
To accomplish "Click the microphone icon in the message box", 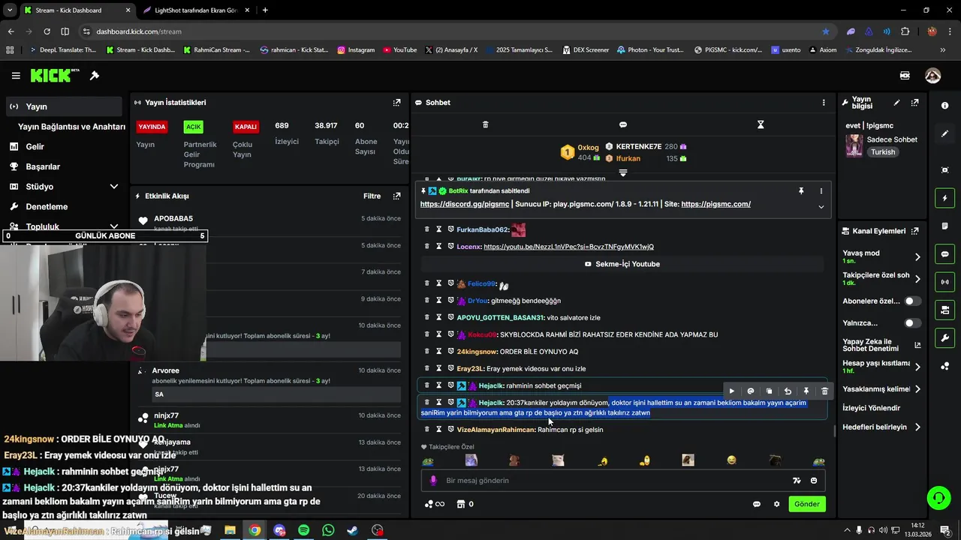I will [433, 481].
